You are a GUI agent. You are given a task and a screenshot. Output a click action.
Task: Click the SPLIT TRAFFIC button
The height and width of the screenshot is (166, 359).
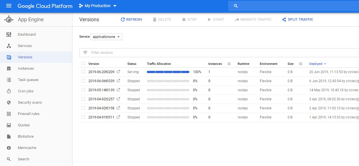pyautogui.click(x=298, y=20)
